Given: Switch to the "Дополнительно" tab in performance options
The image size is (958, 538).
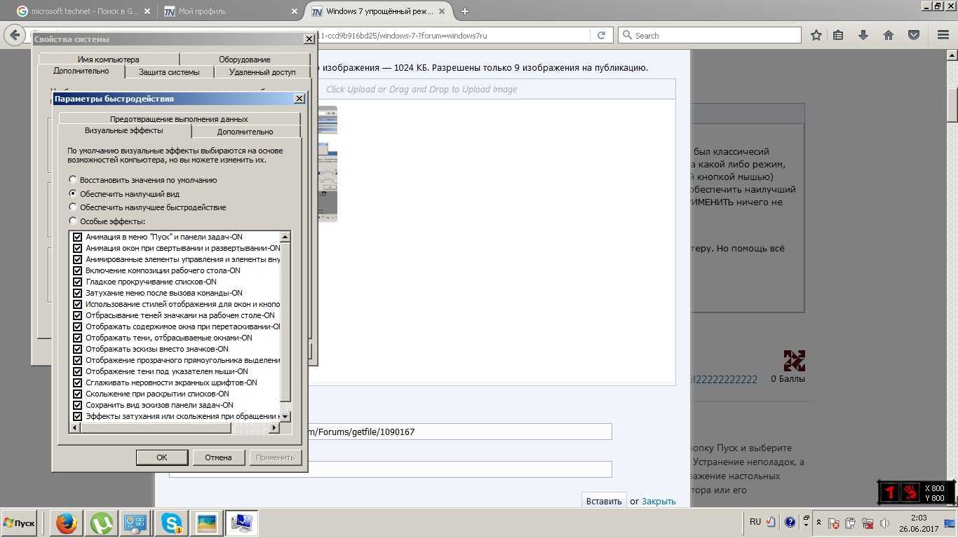Looking at the screenshot, I should [245, 132].
